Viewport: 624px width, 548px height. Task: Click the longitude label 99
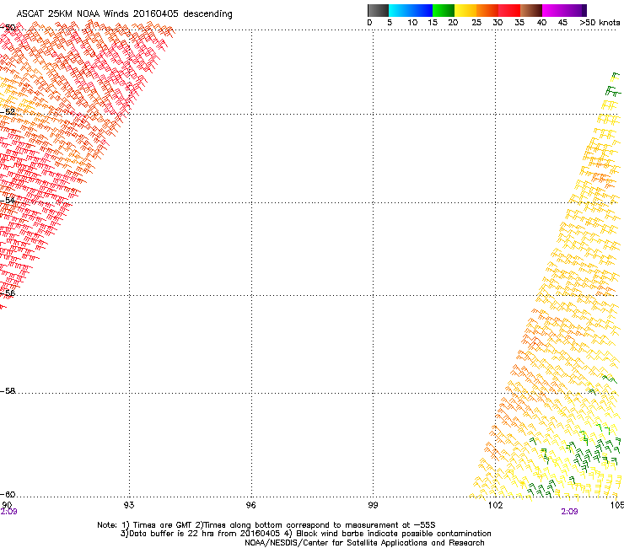click(373, 505)
